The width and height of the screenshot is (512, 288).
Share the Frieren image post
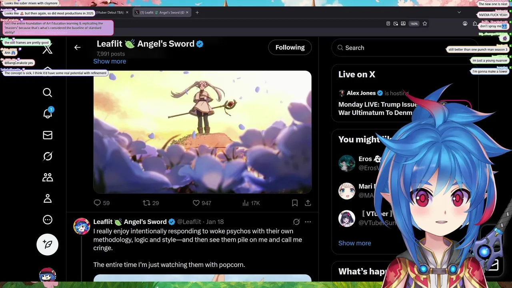[x=308, y=203]
